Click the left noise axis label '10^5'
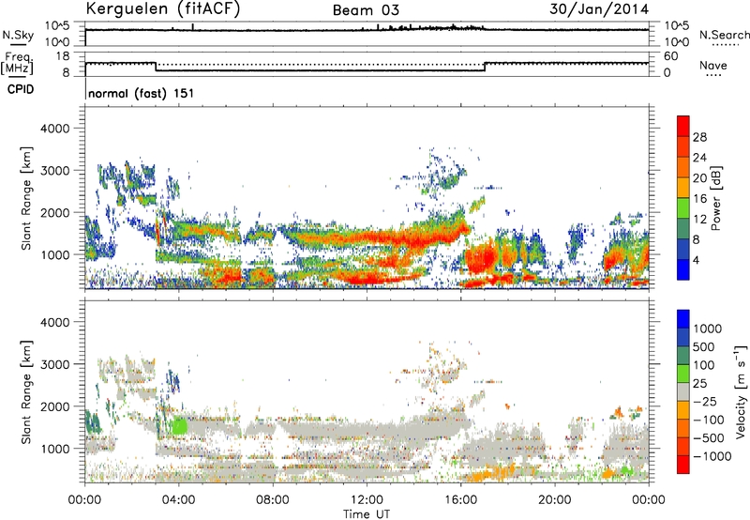The height and width of the screenshot is (520, 750). click(57, 25)
